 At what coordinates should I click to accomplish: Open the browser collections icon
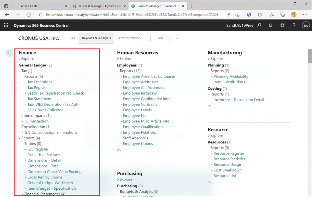(x=282, y=15)
